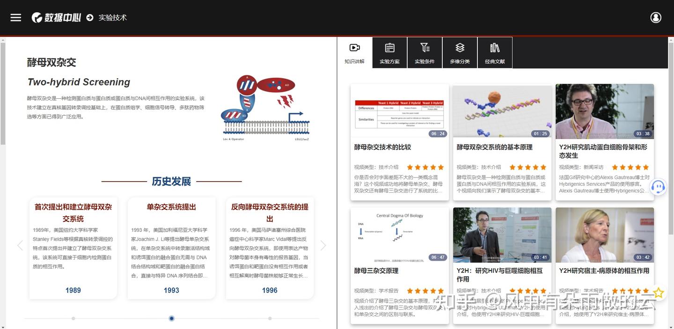Viewport: 674px width, 329px height.
Task: Open the floating assistant chat icon
Action: [x=658, y=187]
